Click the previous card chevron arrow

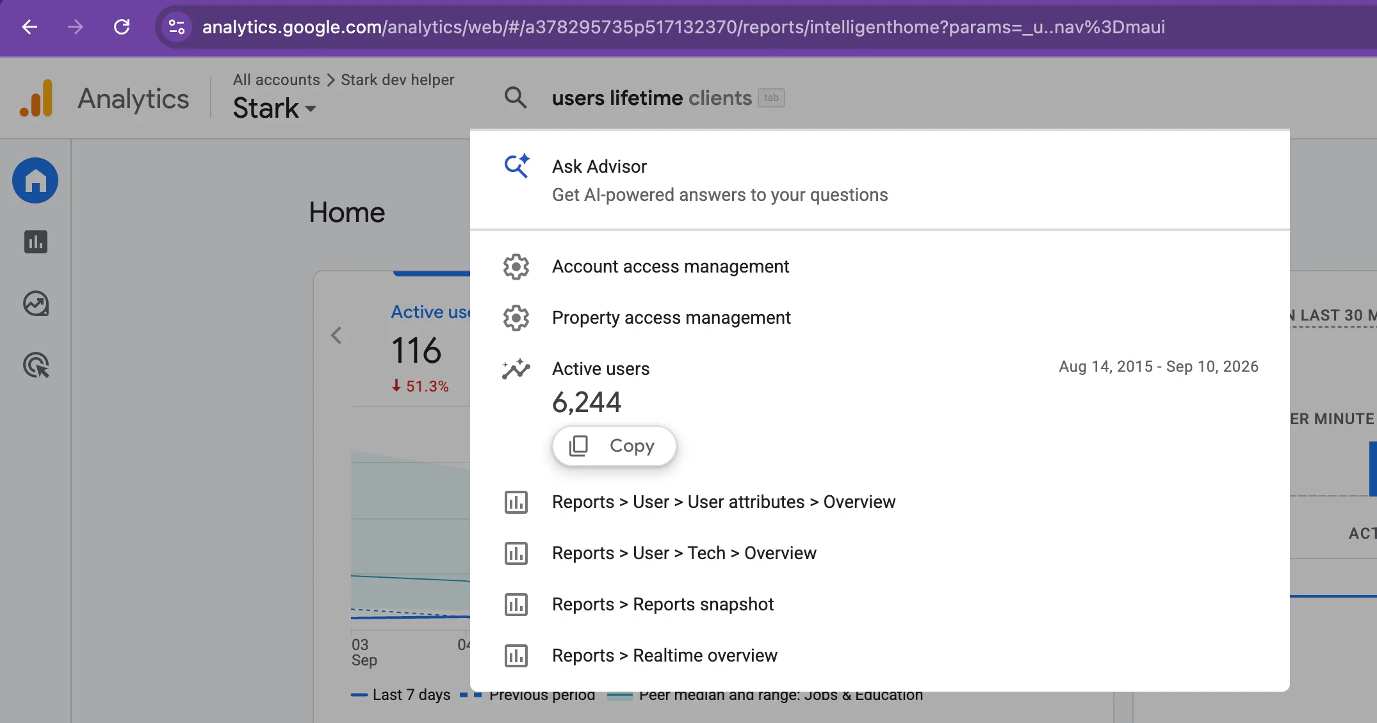click(x=336, y=335)
